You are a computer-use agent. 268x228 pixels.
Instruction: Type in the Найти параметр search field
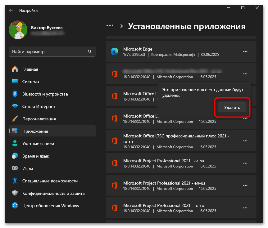tap(48, 51)
